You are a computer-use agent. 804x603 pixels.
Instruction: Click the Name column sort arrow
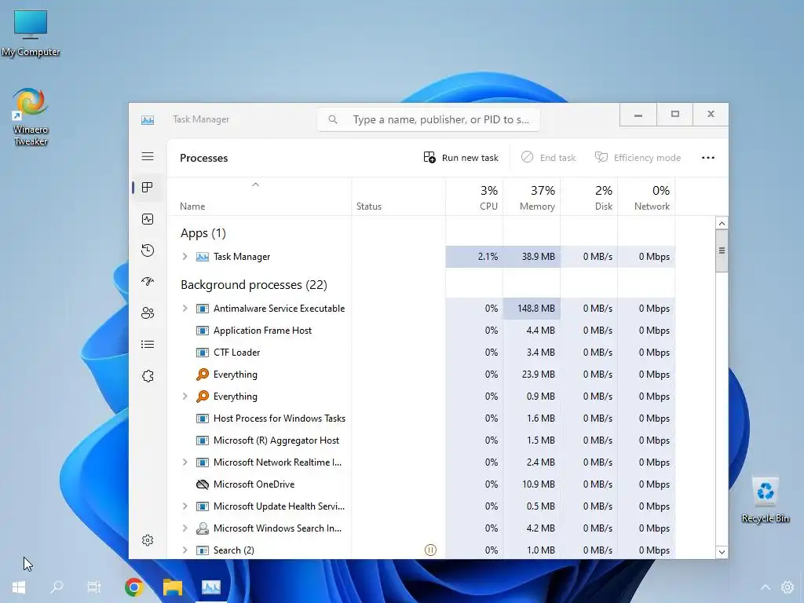[x=255, y=185]
